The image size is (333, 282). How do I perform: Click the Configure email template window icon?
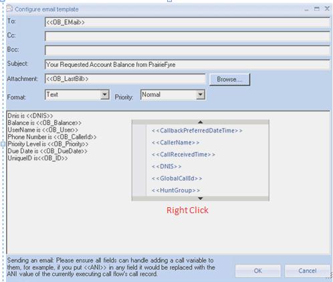pos(9,9)
